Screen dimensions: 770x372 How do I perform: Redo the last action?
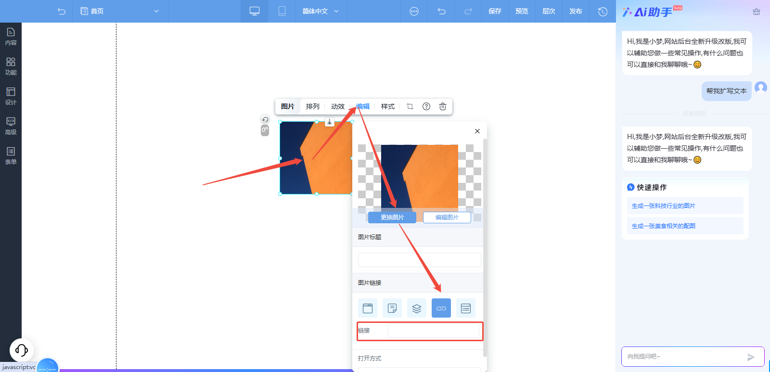[x=468, y=11]
